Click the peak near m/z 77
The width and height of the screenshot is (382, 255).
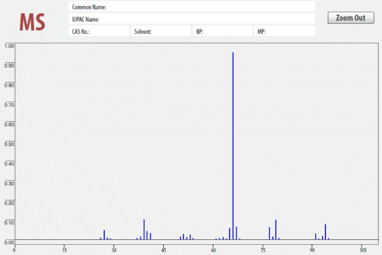pyautogui.click(x=269, y=233)
